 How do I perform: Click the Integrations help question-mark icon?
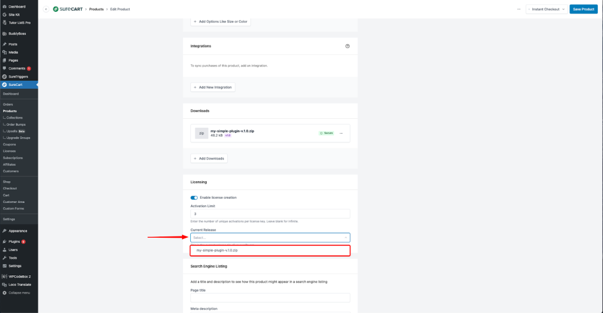(x=347, y=46)
